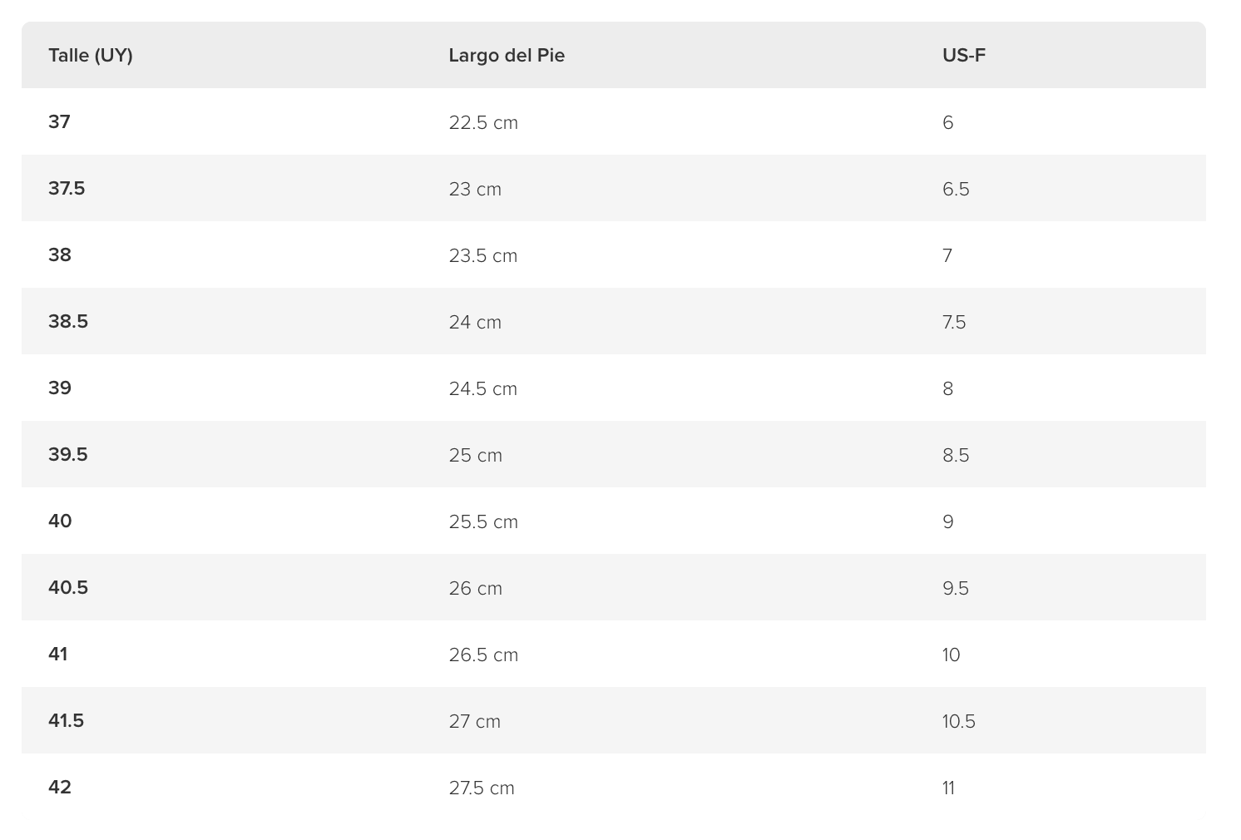Click the 22.5 cm foot length cell
The image size is (1241, 840).
click(483, 123)
